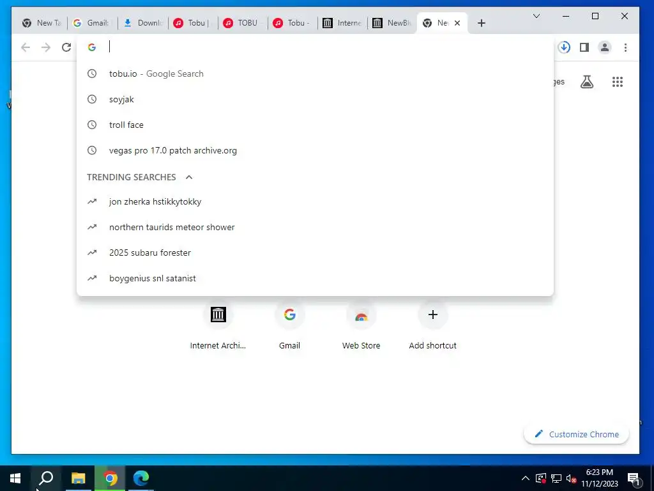Select trending search 'jon zherka hstikkytokky'
This screenshot has height=491, width=654.
[x=315, y=201]
